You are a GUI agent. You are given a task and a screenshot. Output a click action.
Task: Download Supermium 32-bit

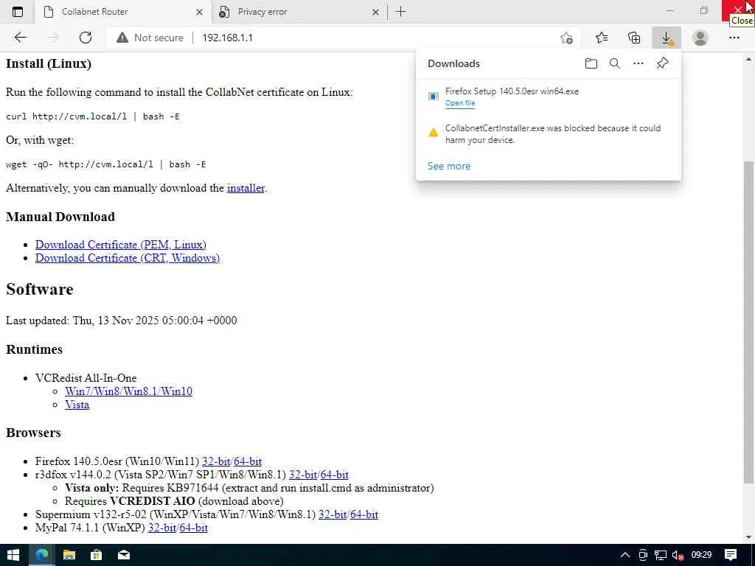click(333, 514)
